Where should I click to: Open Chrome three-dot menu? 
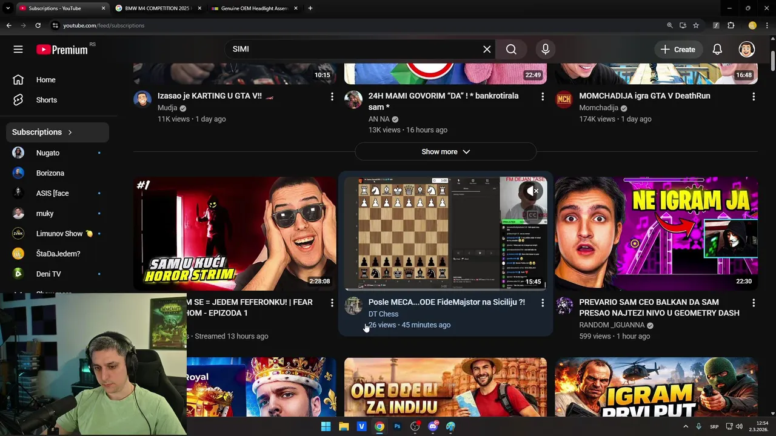(767, 25)
